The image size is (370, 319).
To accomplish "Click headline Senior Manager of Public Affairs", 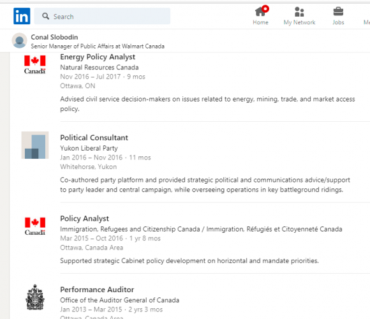I will point(98,46).
